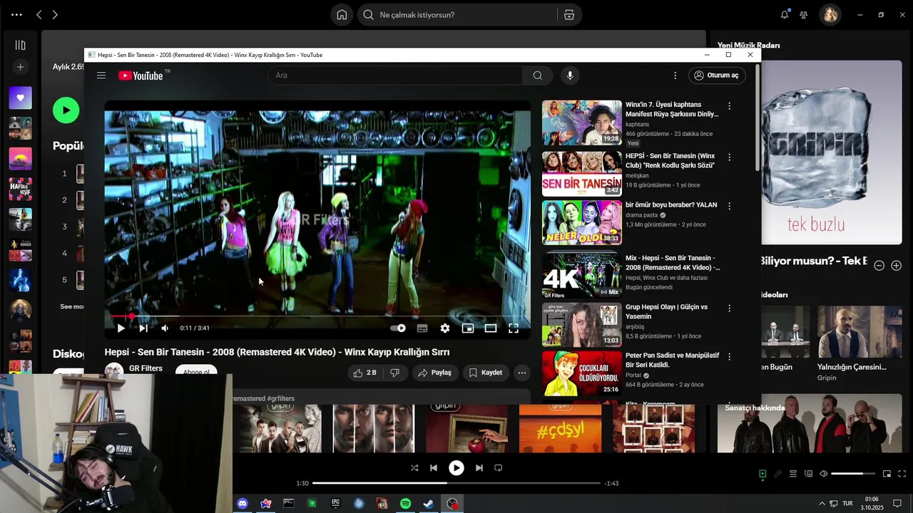Viewport: 913px width, 513px height.
Task: Go back in Spotify navigation
Action: click(39, 15)
